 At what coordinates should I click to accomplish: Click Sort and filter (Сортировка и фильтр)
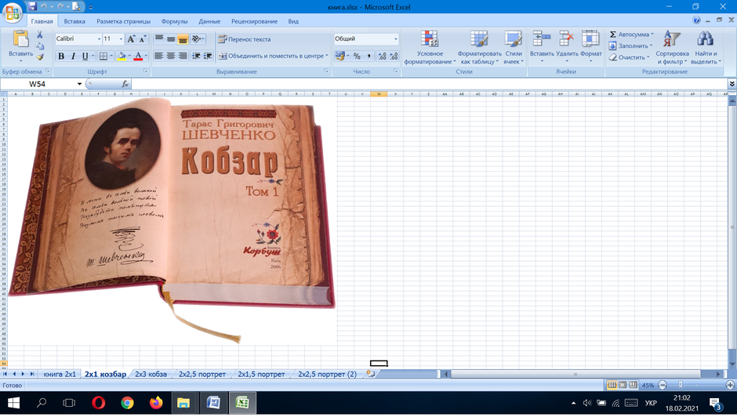point(672,47)
